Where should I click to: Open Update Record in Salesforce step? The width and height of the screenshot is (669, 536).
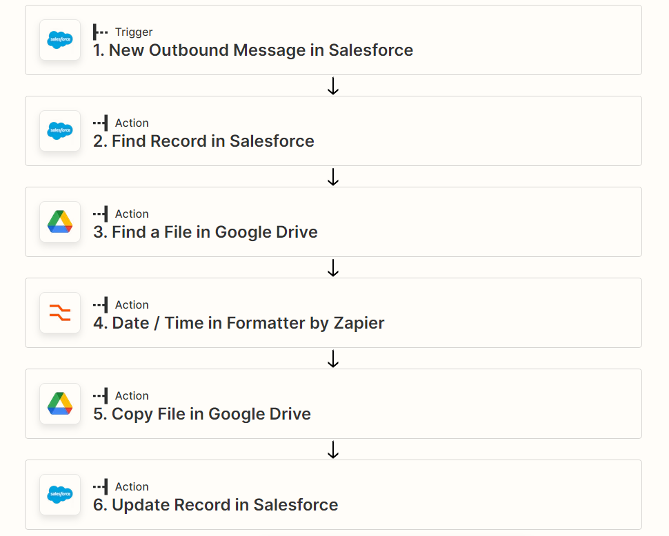(333, 495)
